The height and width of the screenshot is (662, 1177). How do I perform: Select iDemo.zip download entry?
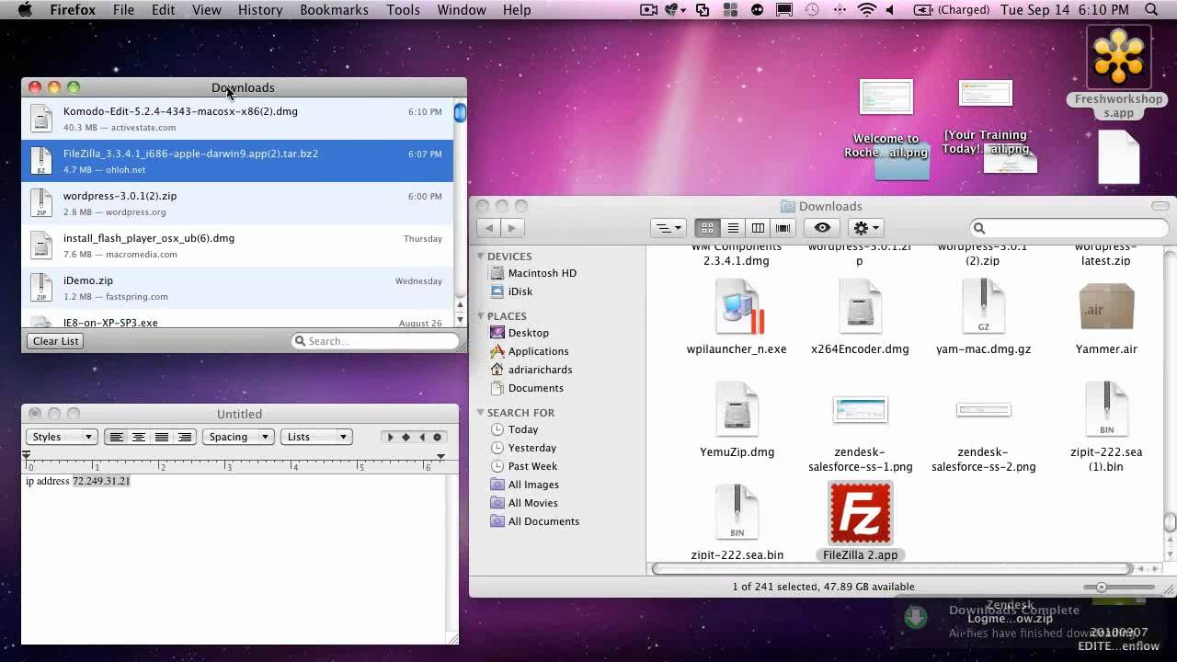(237, 288)
